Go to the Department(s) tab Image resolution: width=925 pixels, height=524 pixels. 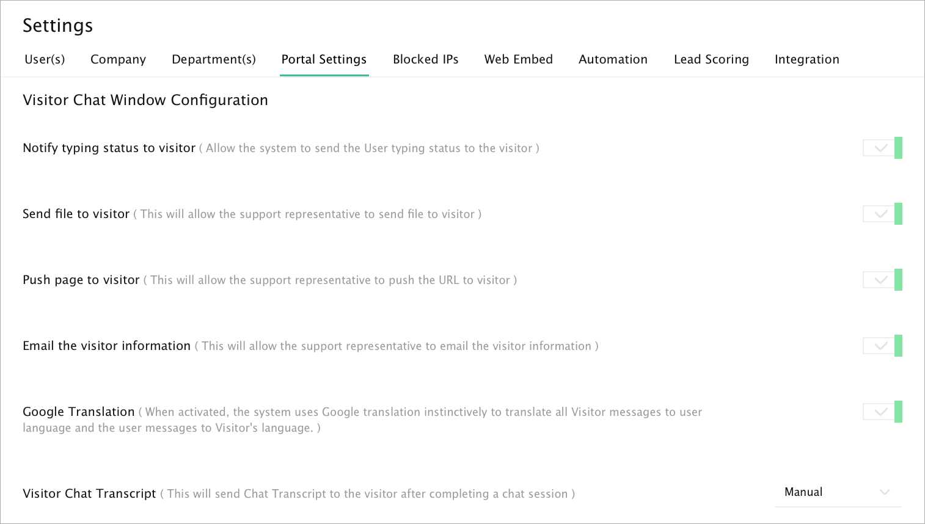pos(214,59)
